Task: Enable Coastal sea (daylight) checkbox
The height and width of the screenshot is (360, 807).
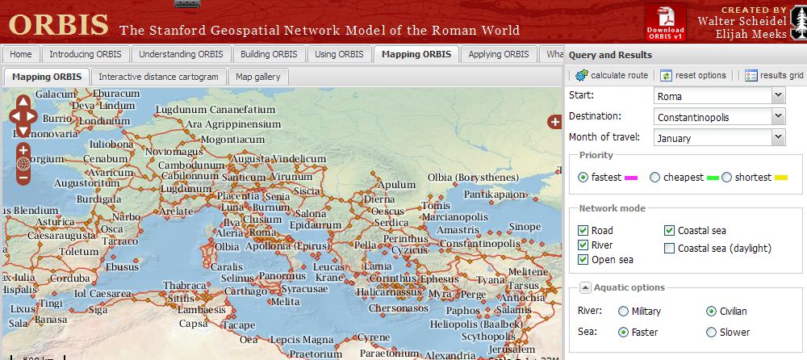Action: (x=669, y=249)
